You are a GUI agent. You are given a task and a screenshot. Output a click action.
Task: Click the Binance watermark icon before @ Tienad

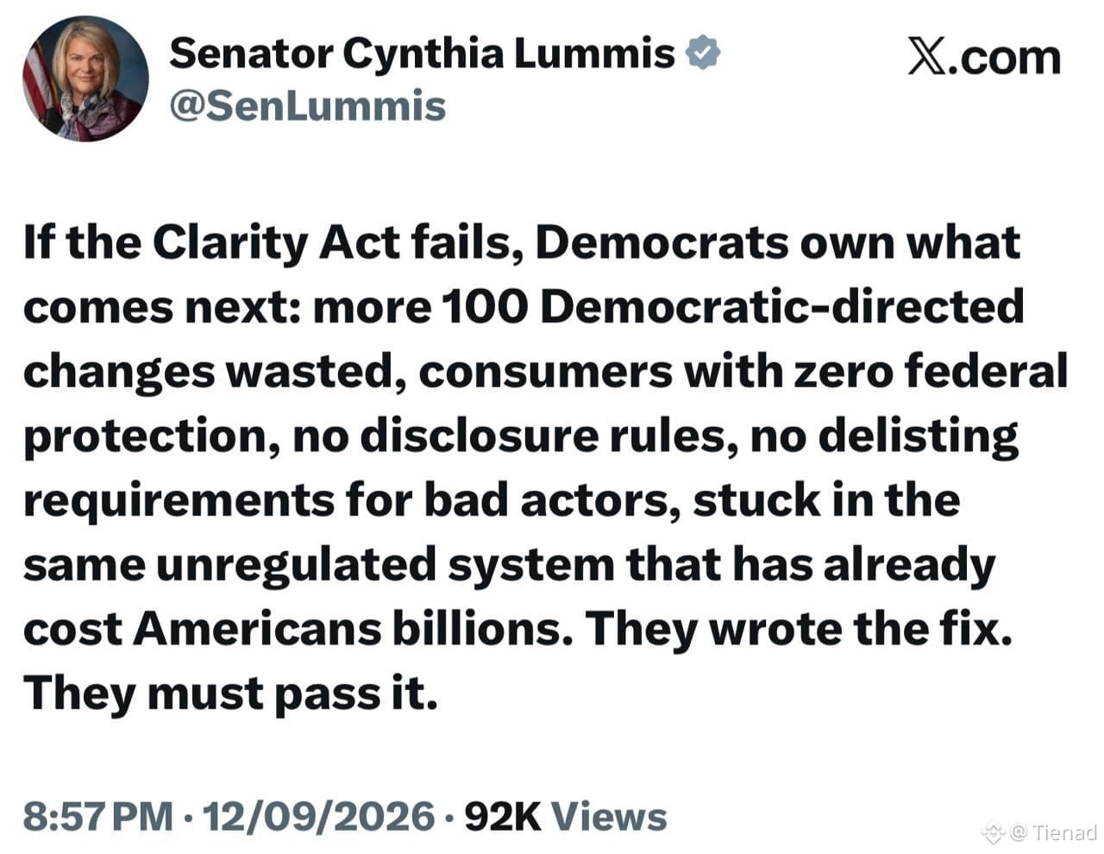tap(993, 832)
